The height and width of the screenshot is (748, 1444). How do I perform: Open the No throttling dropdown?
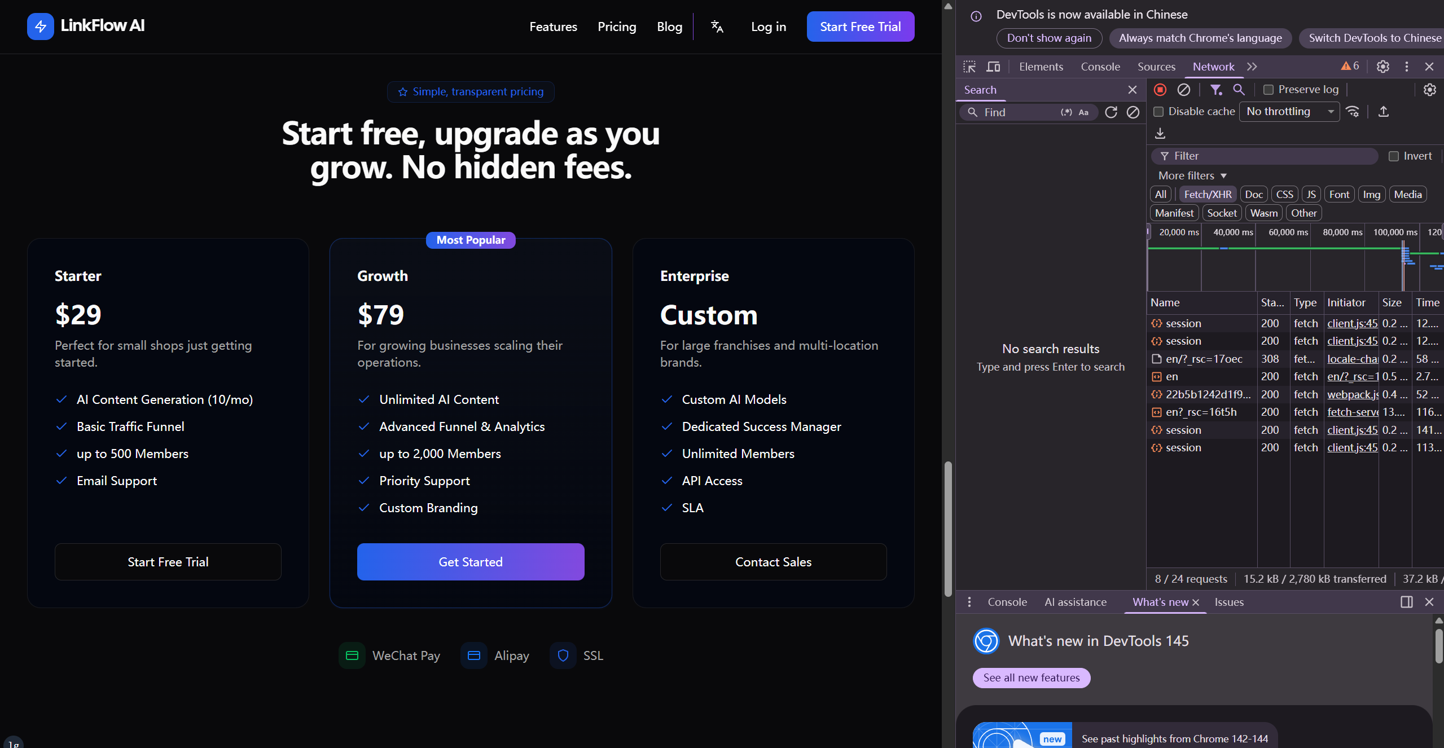[x=1289, y=112]
